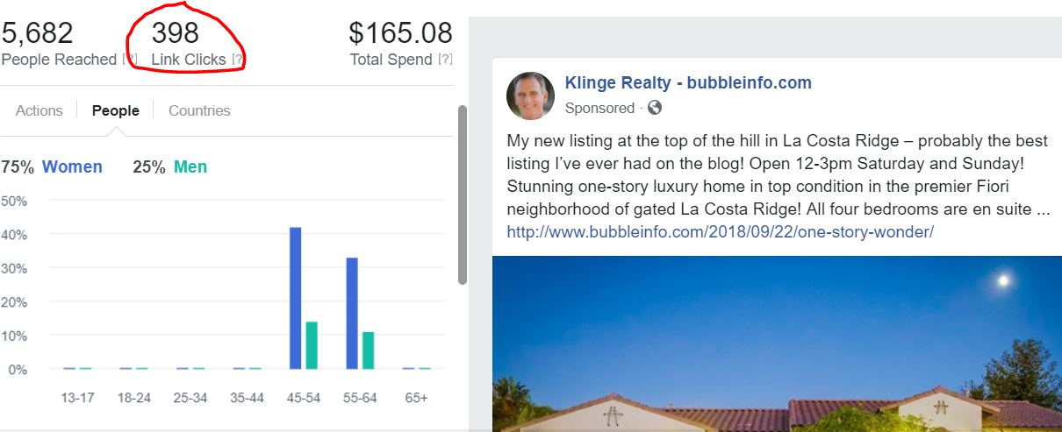Click the Men 45-54 green bar
Viewport: 1062px width, 432px height.
tap(311, 345)
